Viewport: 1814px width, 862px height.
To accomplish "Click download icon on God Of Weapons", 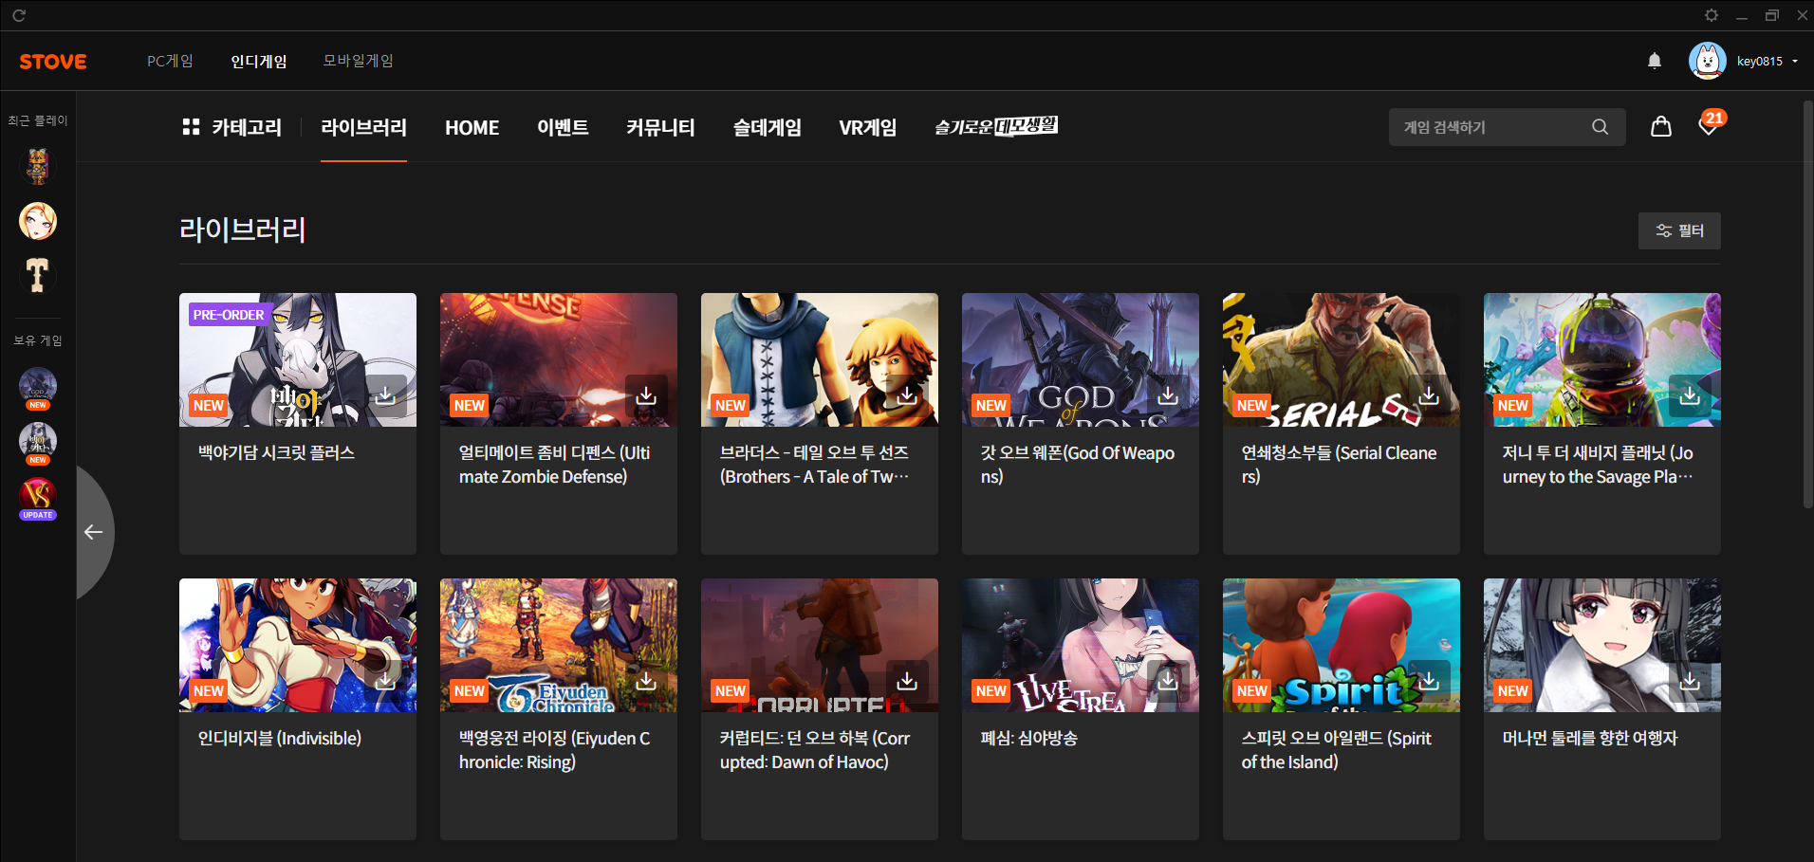I will (1168, 395).
